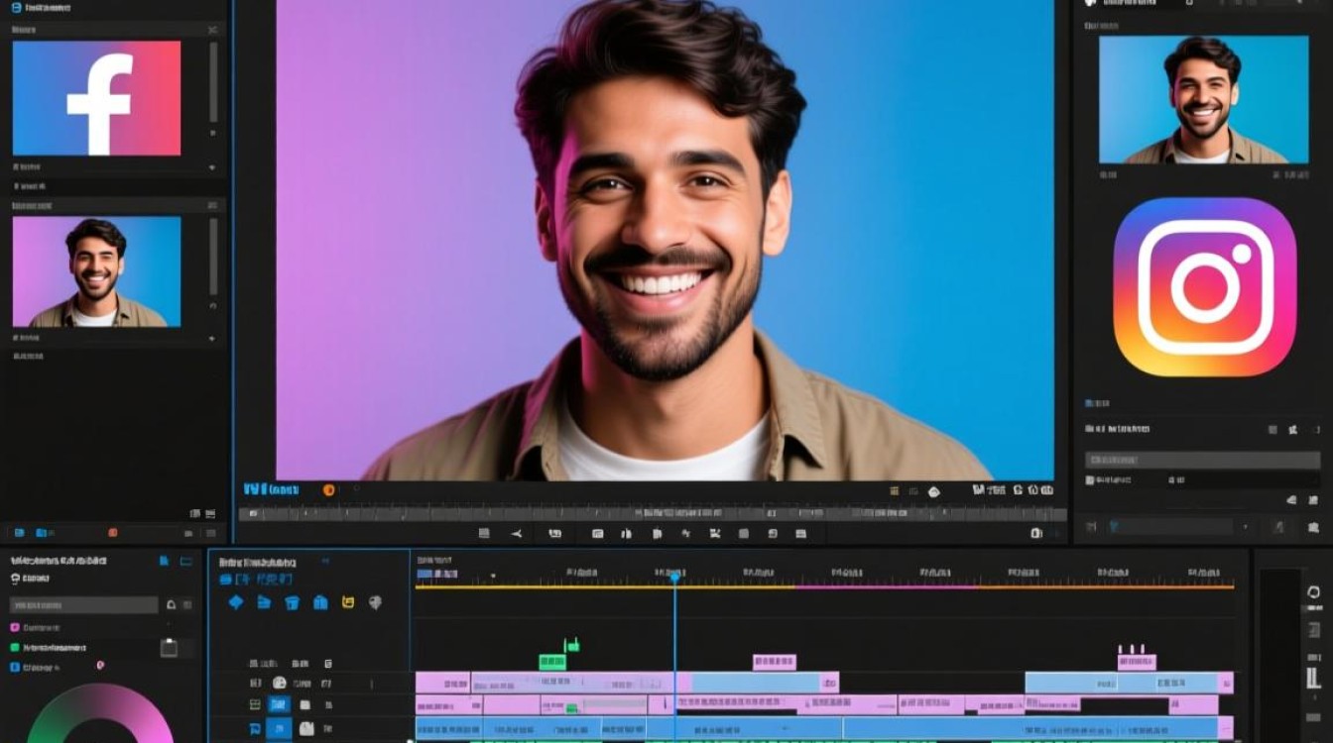
Task: Open the dropdown arrow under the left portrait thumbnail
Action: [x=211, y=338]
